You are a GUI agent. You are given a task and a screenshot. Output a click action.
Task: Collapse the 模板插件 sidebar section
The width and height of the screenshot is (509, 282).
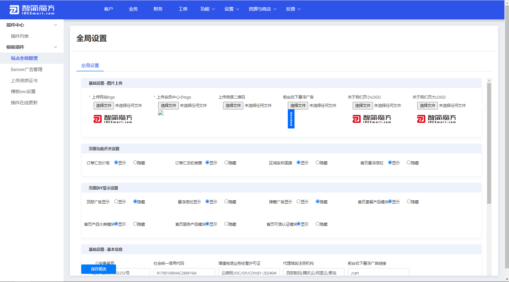click(x=30, y=47)
